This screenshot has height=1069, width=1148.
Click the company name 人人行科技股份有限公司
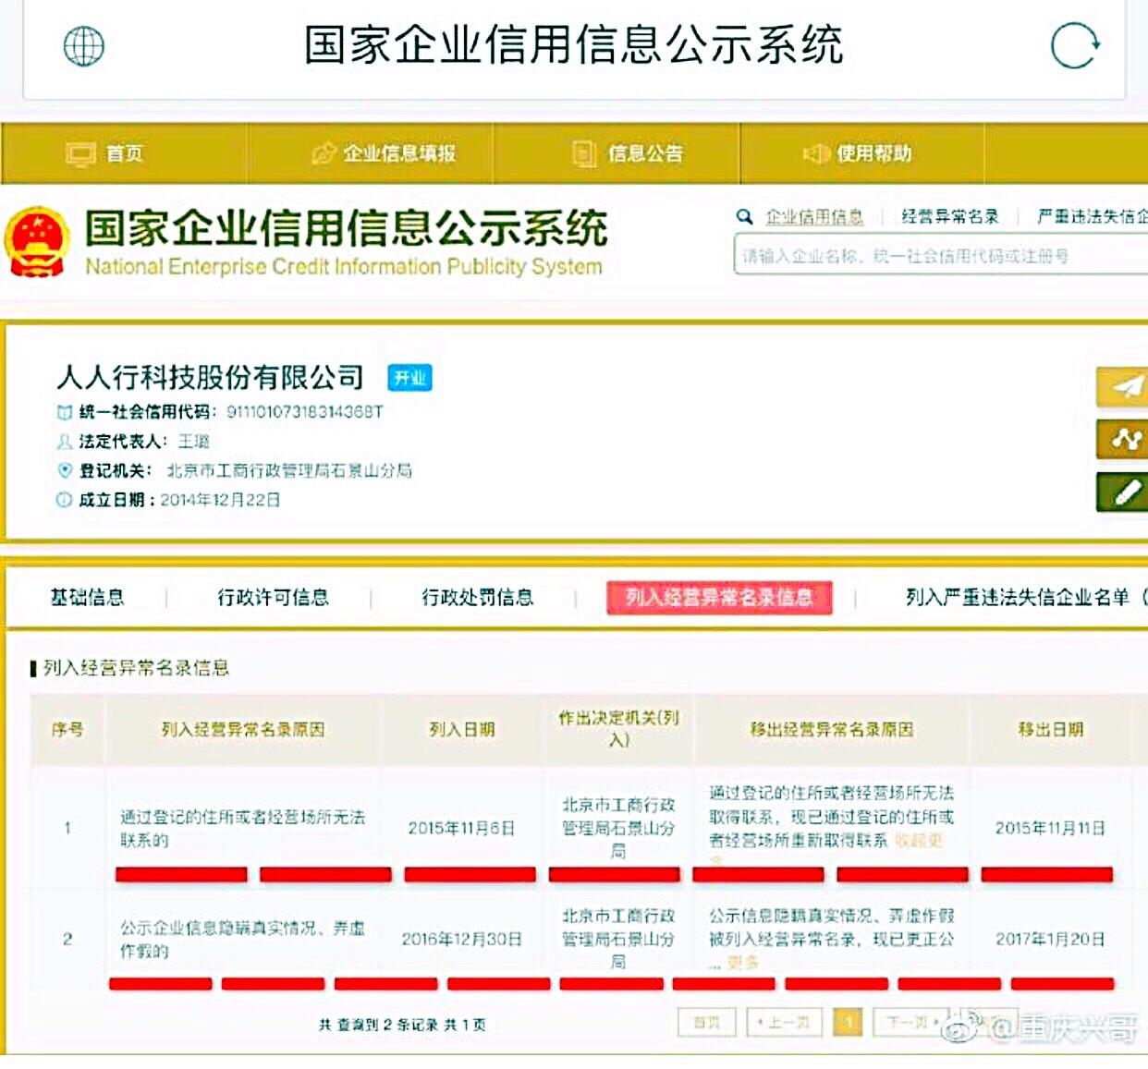[x=210, y=377]
